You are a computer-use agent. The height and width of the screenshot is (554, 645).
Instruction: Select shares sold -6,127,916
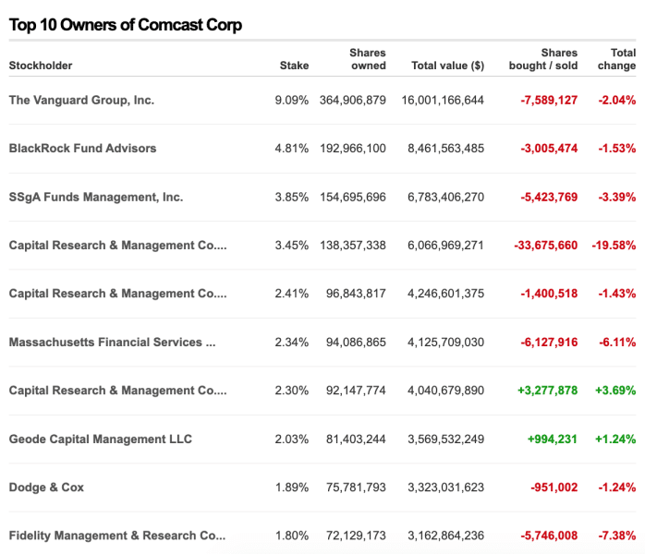pyautogui.click(x=549, y=342)
